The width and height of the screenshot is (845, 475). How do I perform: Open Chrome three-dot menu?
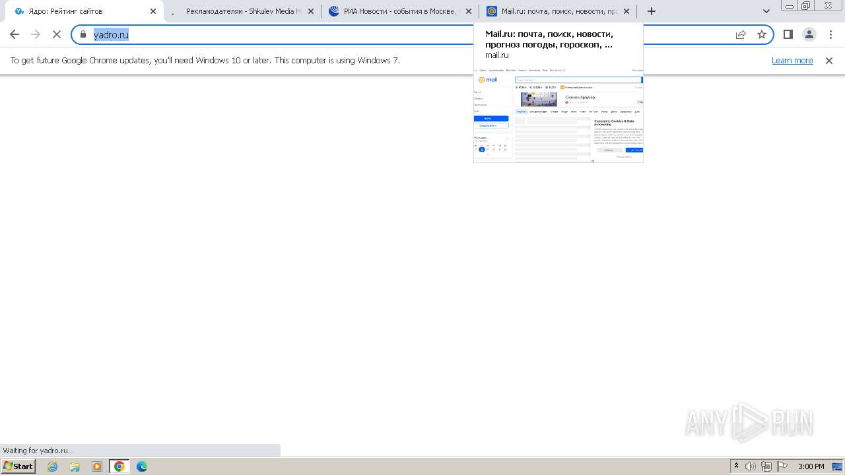coord(830,34)
